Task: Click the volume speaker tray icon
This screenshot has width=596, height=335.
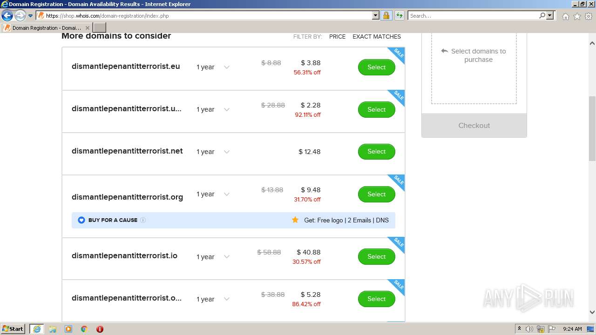Action: click(529, 329)
